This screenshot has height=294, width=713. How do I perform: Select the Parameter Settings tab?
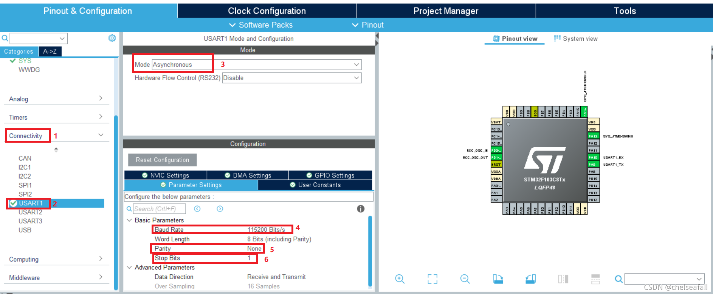pos(191,185)
